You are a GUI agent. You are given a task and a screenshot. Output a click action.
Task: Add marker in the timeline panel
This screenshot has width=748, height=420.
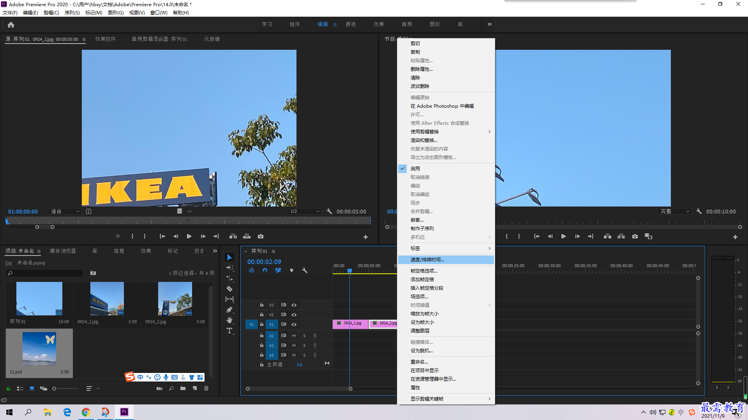tap(291, 270)
